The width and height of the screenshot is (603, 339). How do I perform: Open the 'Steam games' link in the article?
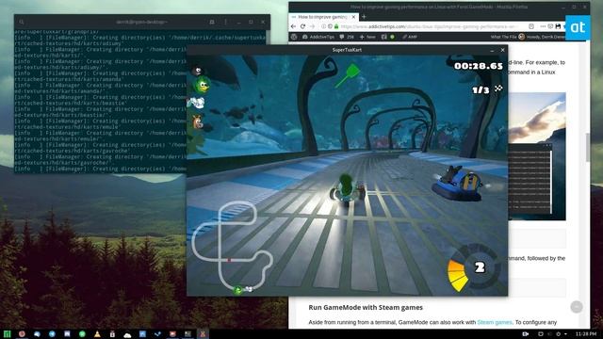pos(495,322)
